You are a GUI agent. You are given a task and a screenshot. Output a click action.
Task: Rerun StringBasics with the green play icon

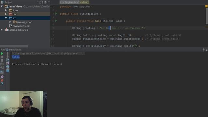(x=2, y=54)
